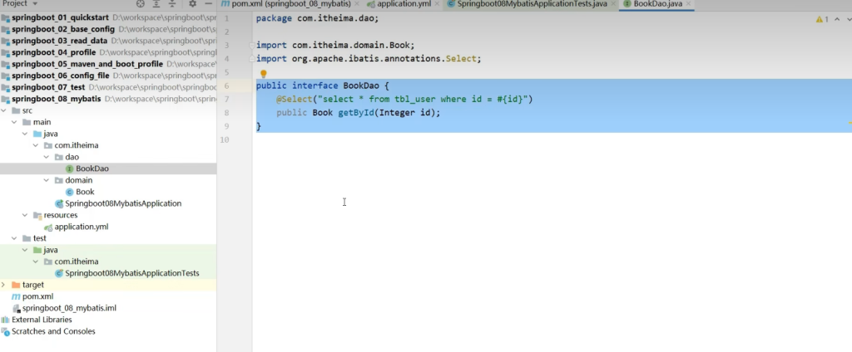This screenshot has height=352, width=852.
Task: Hide the Project tool window
Action: (208, 4)
